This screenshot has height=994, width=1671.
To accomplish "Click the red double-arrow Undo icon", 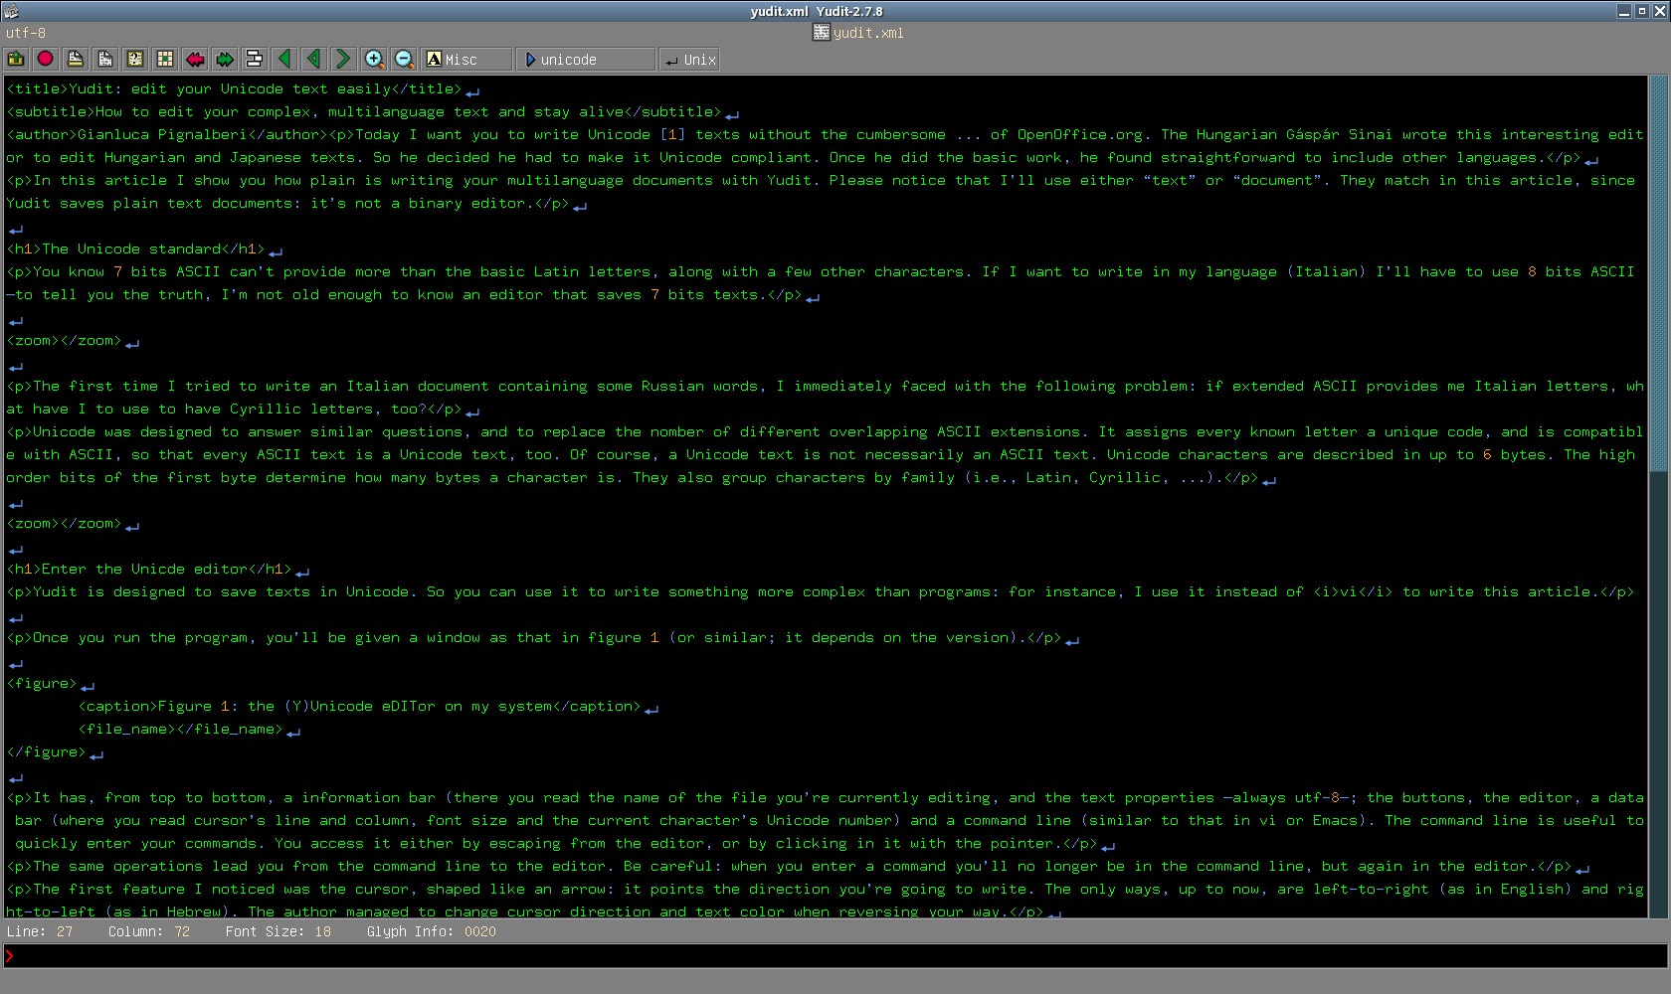I will pos(195,60).
